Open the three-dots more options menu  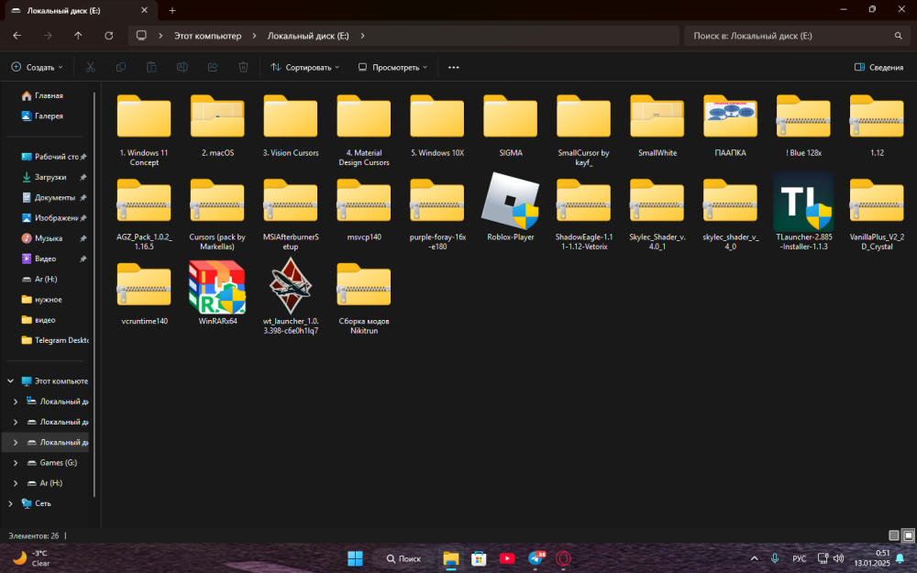(453, 67)
